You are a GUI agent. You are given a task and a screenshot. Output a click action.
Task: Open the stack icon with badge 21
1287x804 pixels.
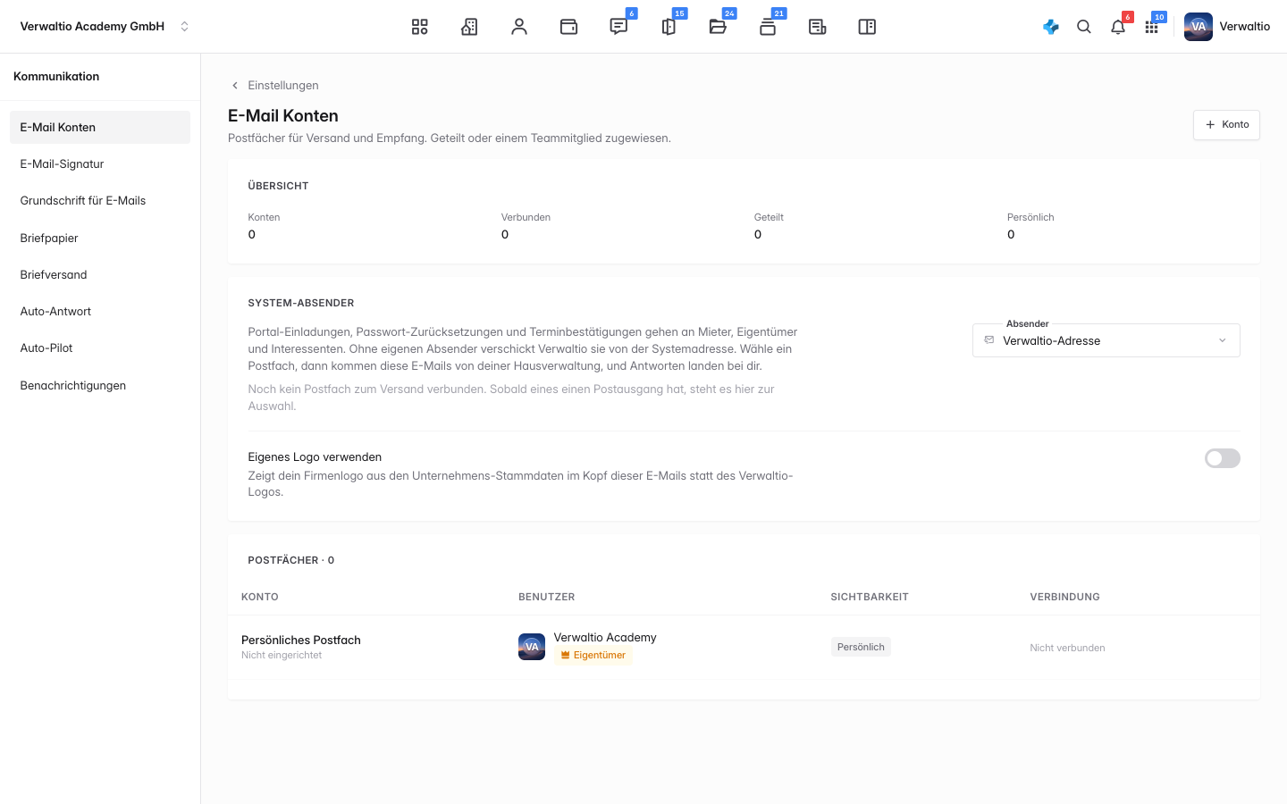768,27
